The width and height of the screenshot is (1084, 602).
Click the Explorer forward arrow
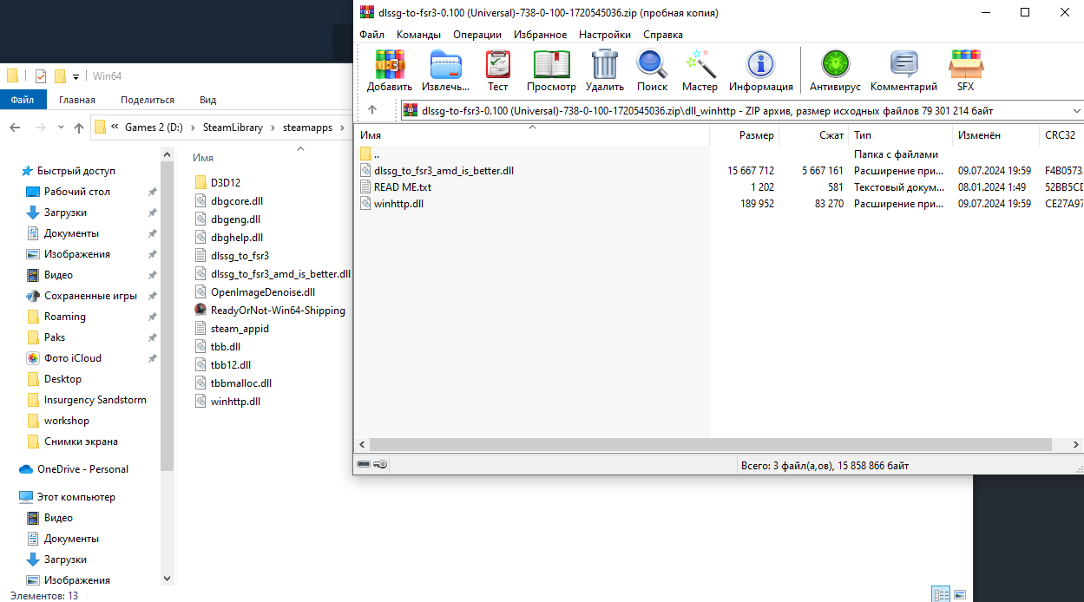[x=39, y=128]
